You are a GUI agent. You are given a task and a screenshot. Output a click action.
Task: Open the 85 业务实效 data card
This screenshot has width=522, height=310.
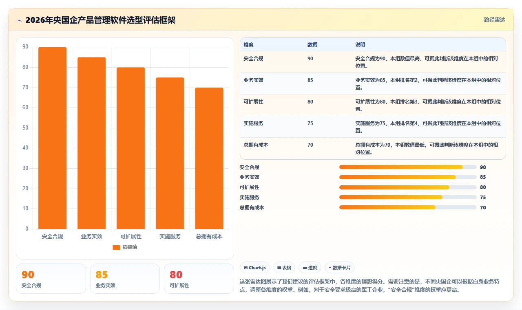(125, 279)
